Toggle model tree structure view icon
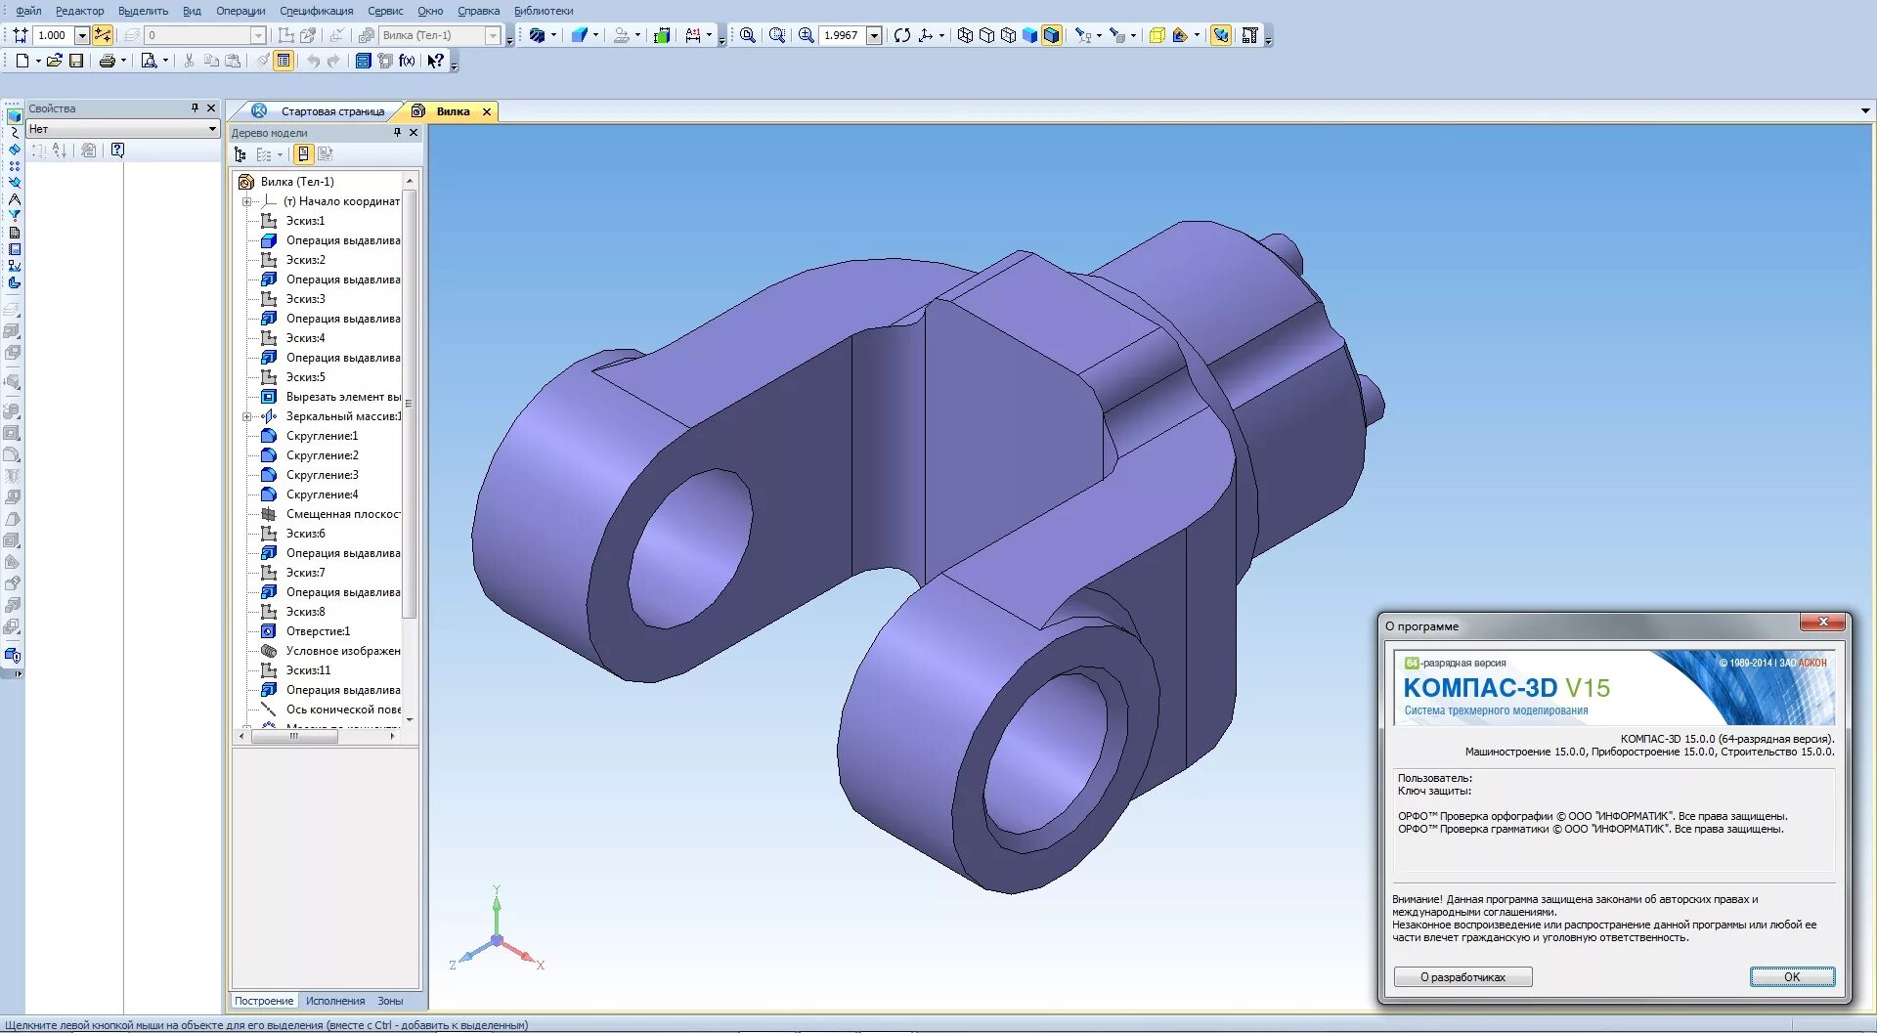Image resolution: width=1877 pixels, height=1033 pixels. tap(240, 154)
